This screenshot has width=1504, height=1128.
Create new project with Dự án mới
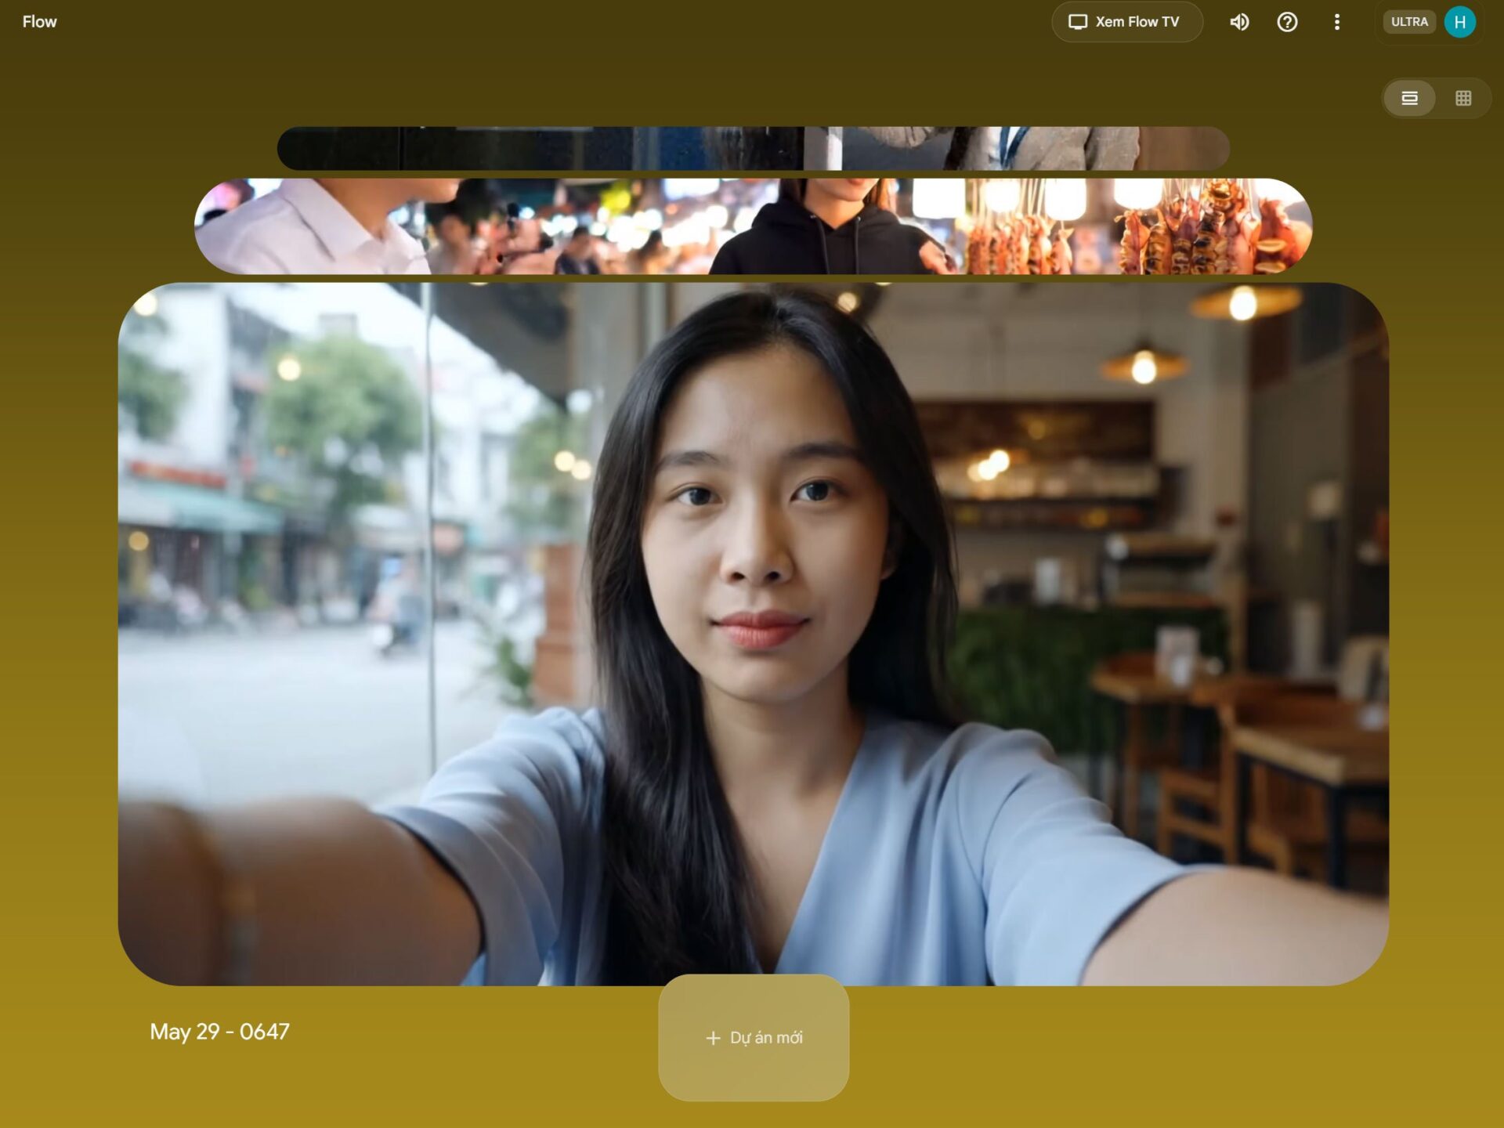tap(754, 1037)
